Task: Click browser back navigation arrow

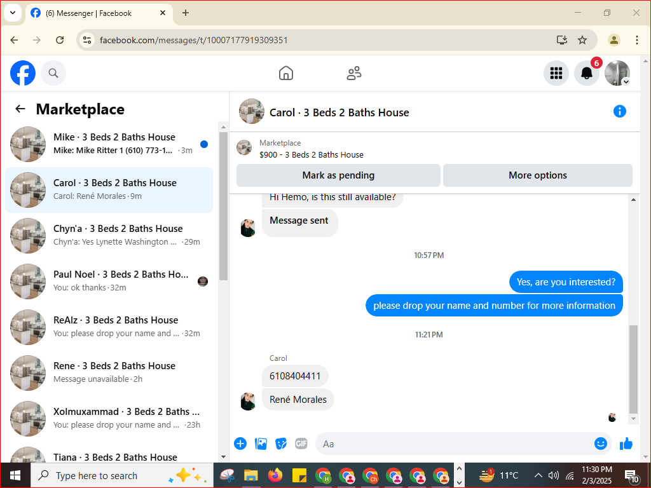Action: click(x=15, y=40)
